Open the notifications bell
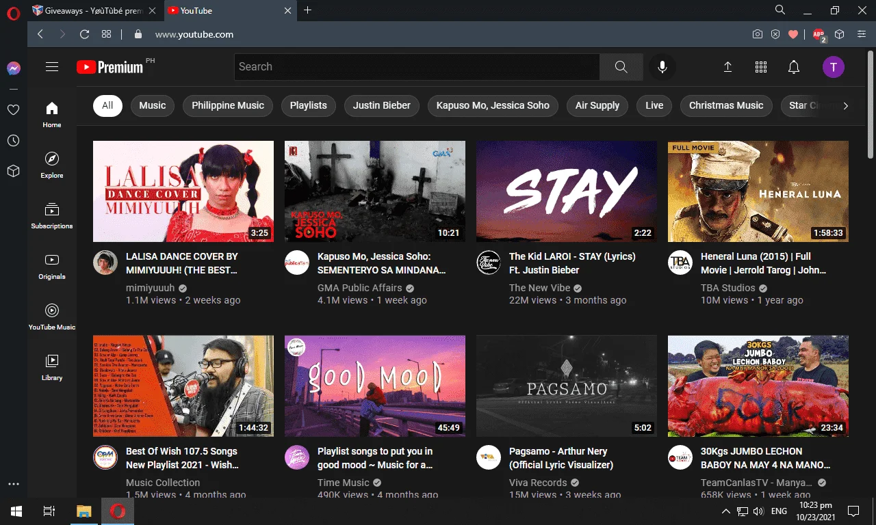876x525 pixels. click(794, 67)
